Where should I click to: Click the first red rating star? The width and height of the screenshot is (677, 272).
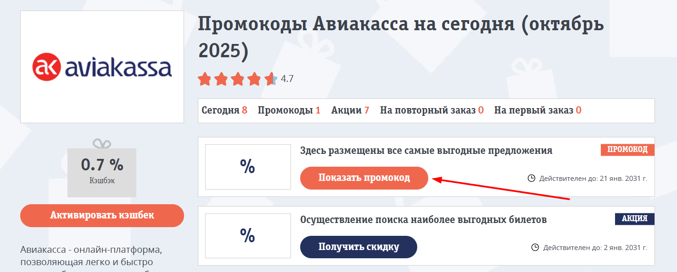pos(205,79)
